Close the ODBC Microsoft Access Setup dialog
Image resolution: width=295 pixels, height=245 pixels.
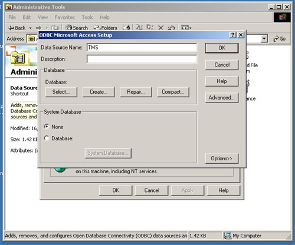[241, 35]
